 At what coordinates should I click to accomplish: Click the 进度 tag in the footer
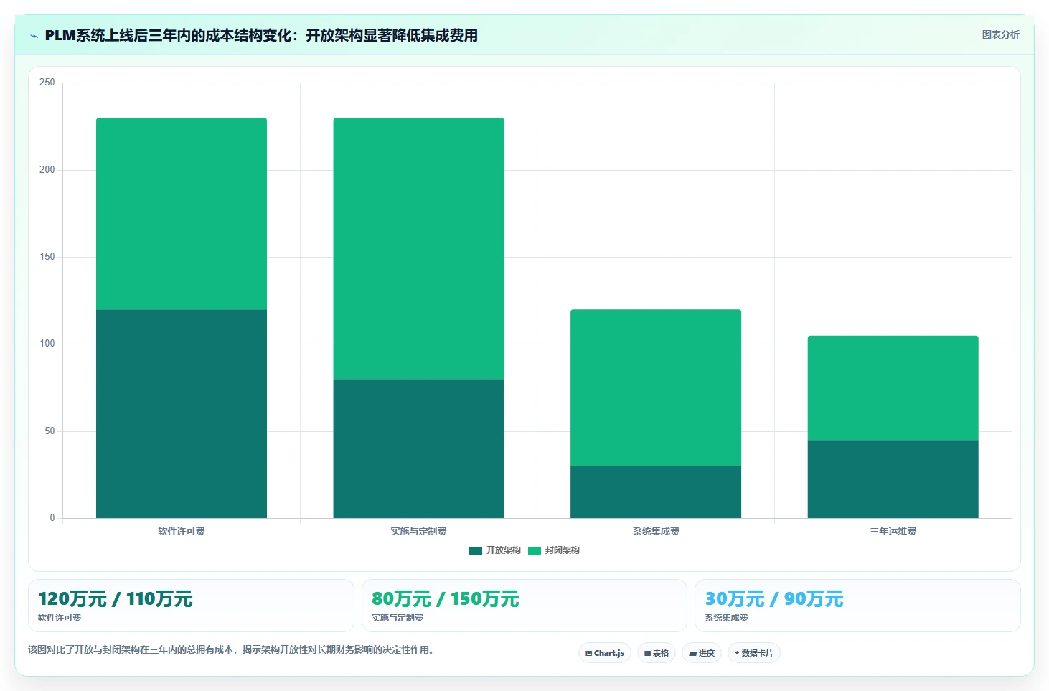pyautogui.click(x=702, y=653)
